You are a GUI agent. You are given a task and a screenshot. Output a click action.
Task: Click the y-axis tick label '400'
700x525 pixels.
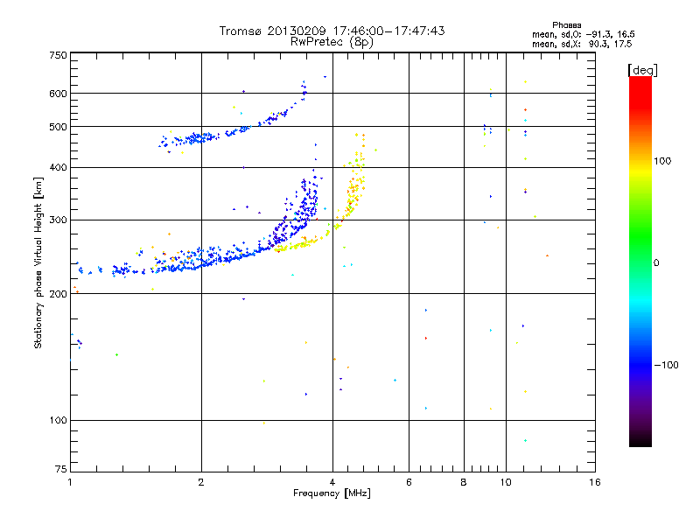click(58, 167)
